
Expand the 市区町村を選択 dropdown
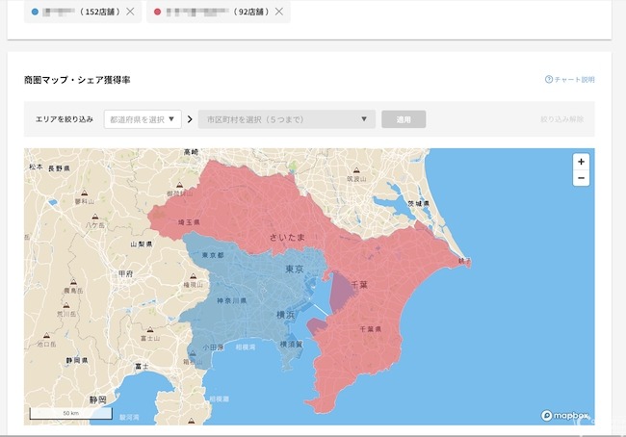pyautogui.click(x=286, y=119)
